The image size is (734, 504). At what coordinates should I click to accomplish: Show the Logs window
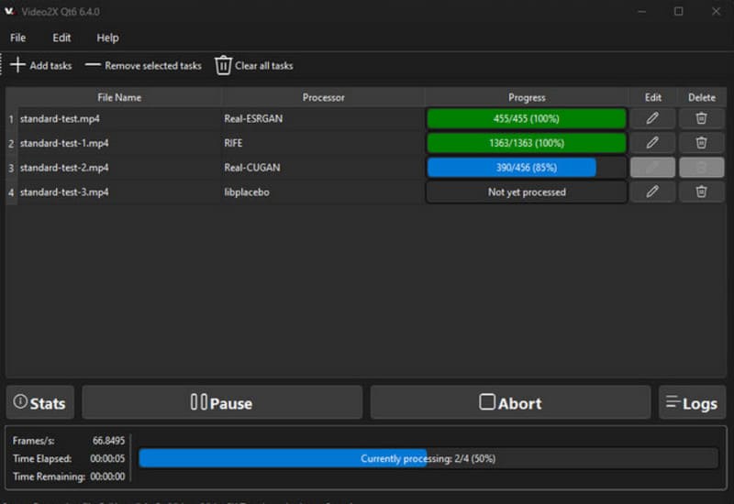click(692, 403)
